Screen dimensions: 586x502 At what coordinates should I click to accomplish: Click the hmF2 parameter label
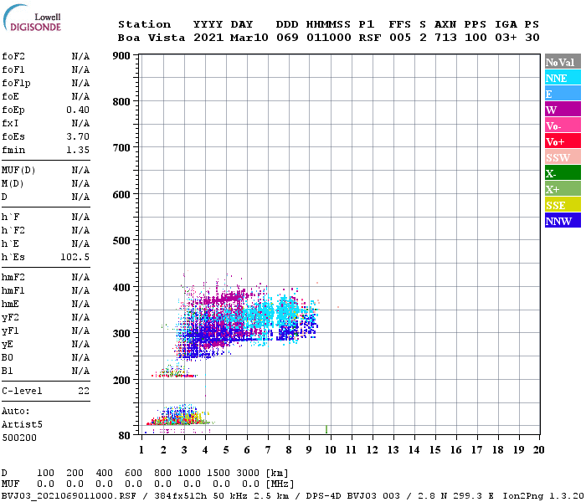(x=13, y=278)
